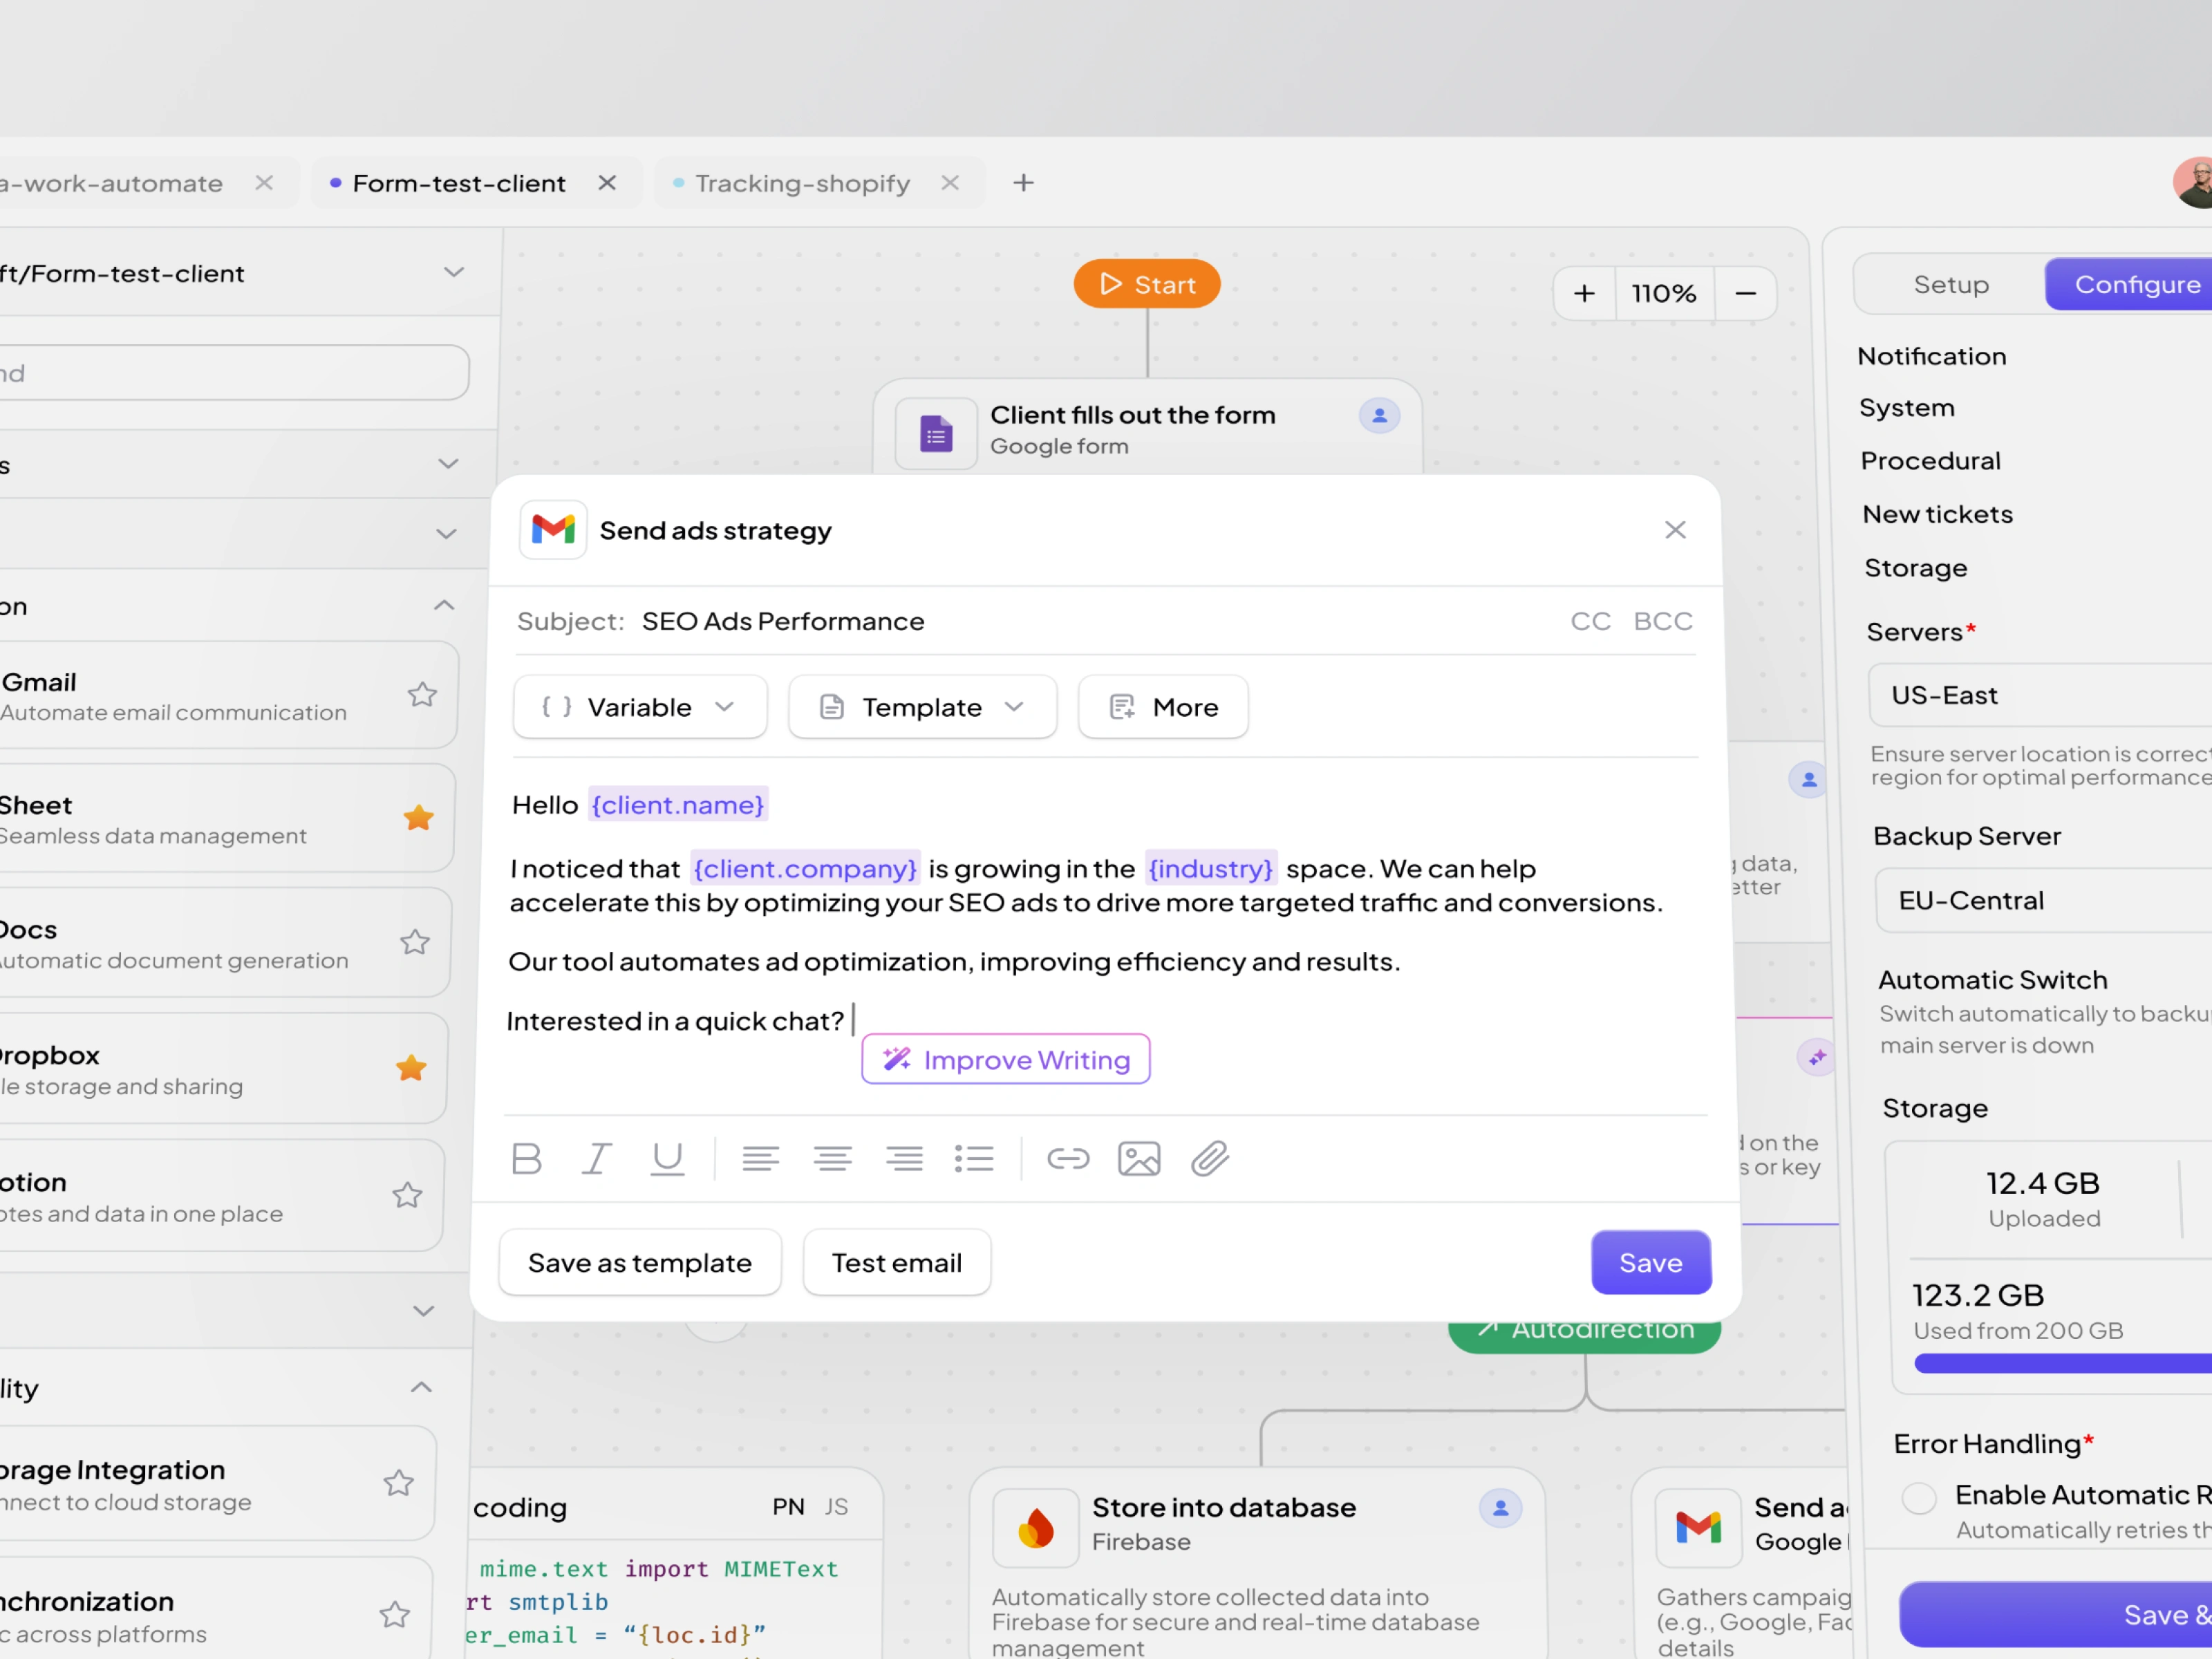
Task: Insert a link into the email
Action: click(1067, 1158)
